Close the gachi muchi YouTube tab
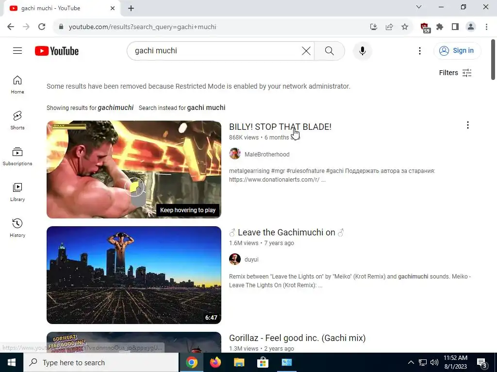 pyautogui.click(x=113, y=8)
